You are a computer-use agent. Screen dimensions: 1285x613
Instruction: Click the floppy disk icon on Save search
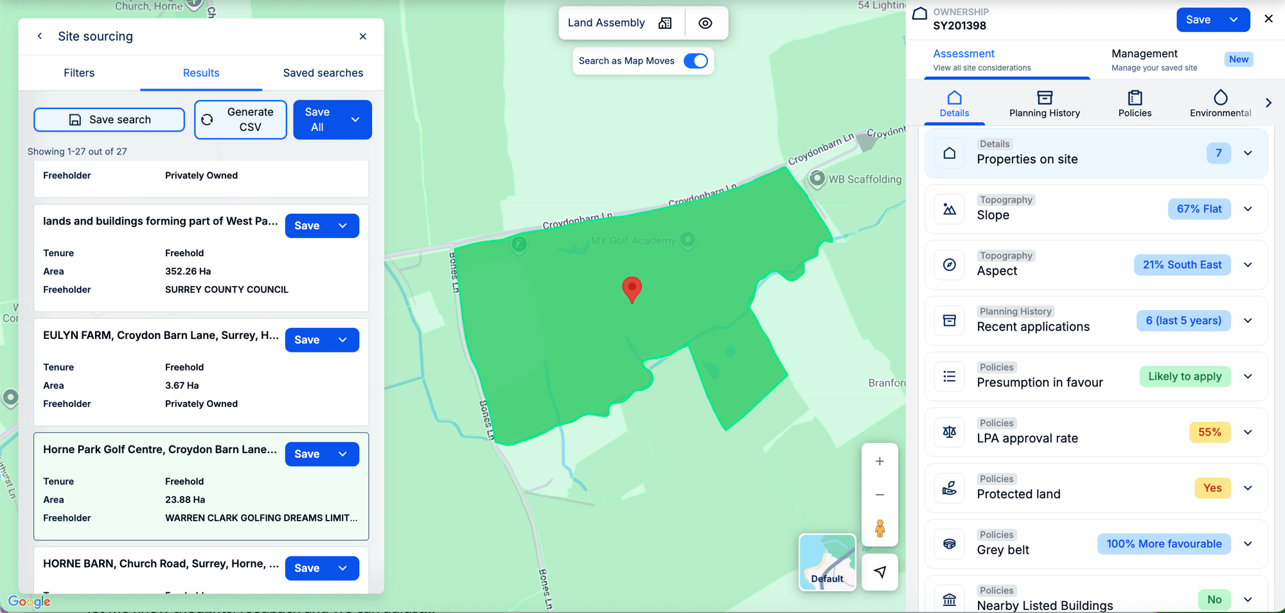[x=75, y=119]
